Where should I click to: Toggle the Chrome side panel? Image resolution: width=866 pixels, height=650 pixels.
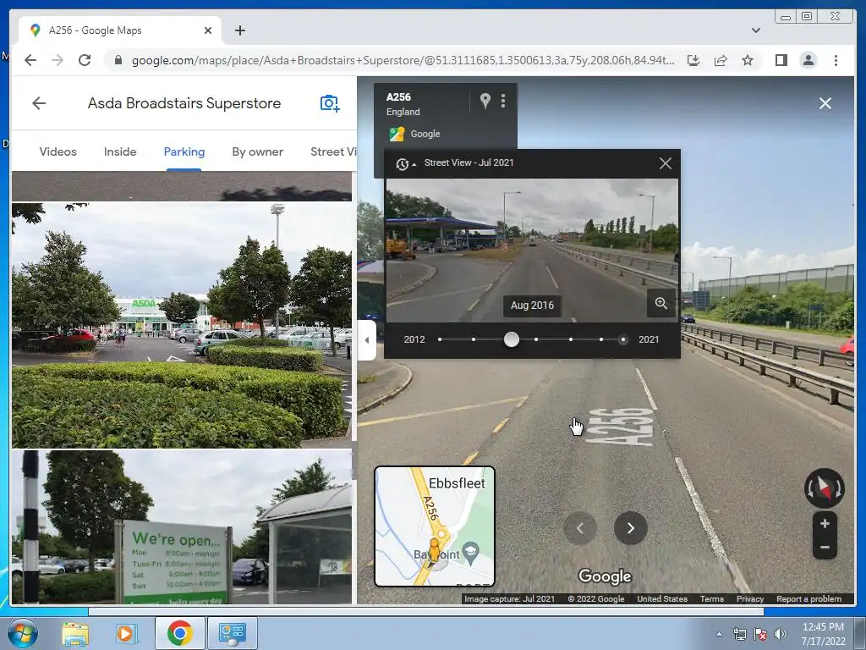pyautogui.click(x=781, y=60)
